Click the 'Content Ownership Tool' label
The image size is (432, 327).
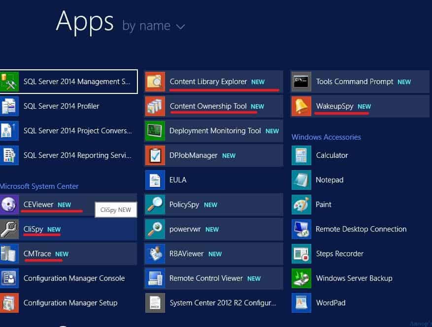tap(208, 106)
